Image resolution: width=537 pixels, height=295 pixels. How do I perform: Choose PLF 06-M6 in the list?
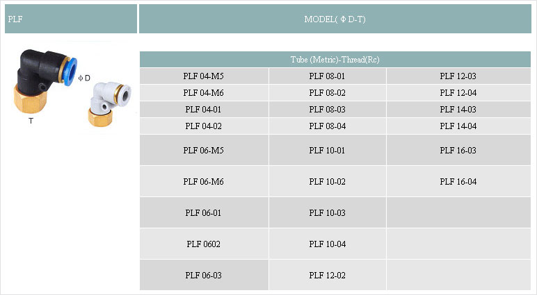(204, 181)
